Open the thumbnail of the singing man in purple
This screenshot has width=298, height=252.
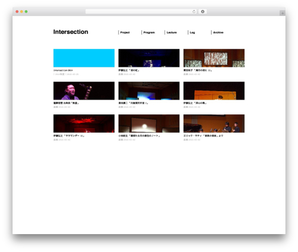pos(84,91)
